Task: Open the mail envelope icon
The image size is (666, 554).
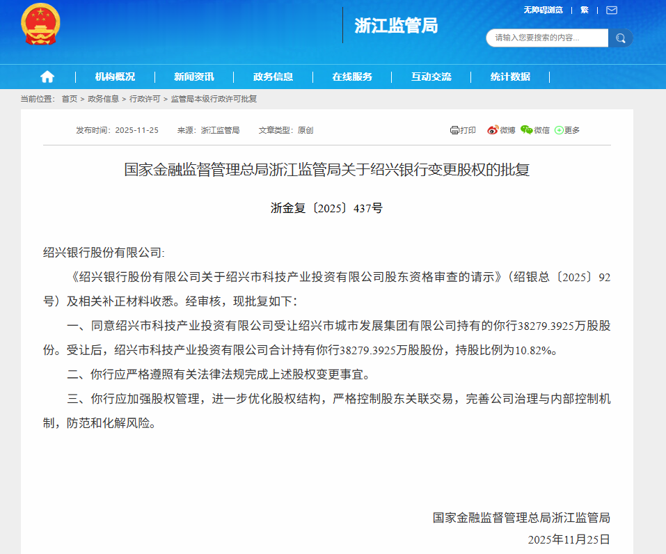Action: coord(612,10)
